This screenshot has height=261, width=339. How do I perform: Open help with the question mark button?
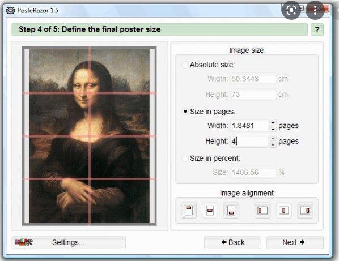click(317, 29)
